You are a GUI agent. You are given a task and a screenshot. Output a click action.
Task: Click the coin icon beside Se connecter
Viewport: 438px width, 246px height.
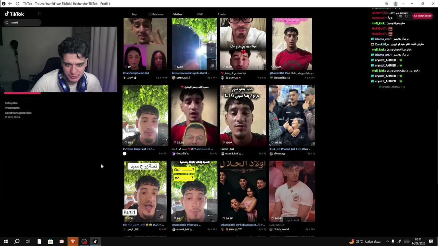click(x=400, y=16)
